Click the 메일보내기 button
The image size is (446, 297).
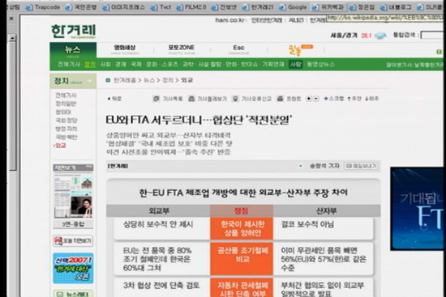click(x=361, y=166)
